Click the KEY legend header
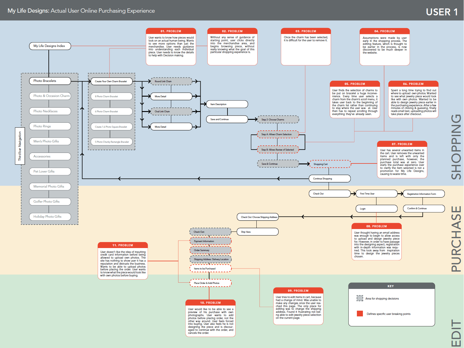464x348 pixels. 391,286
